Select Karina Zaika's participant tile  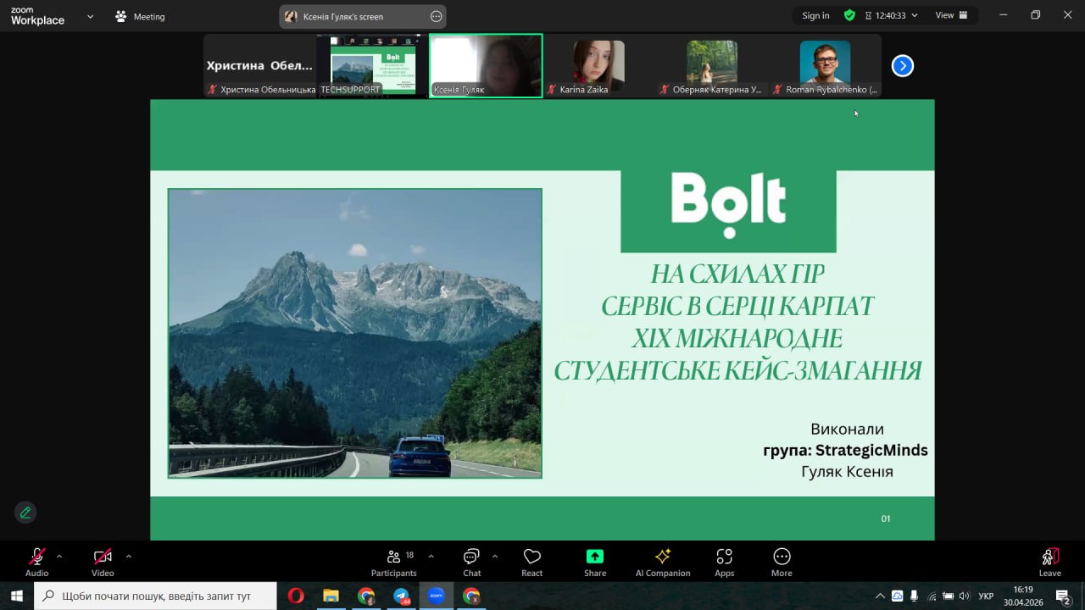pos(599,65)
